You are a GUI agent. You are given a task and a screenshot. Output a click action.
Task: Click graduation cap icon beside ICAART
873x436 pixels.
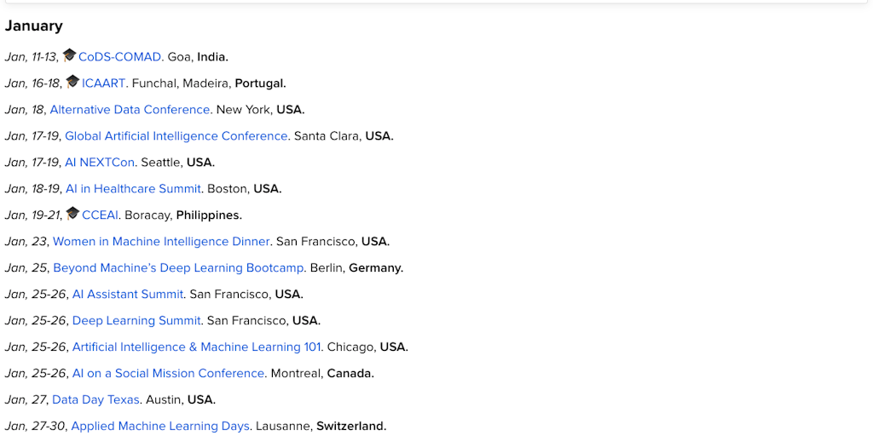(x=73, y=82)
